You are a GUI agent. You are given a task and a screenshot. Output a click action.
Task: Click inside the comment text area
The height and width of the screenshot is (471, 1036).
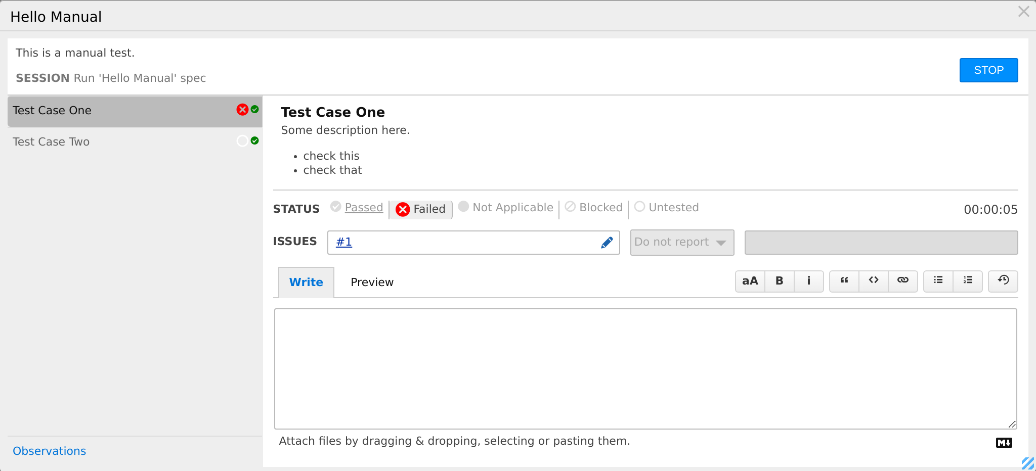pos(645,369)
